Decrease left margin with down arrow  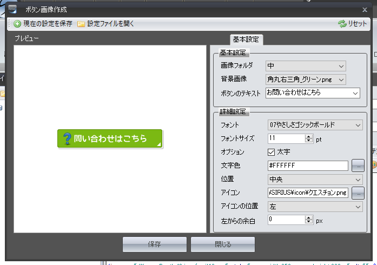coord(309,222)
